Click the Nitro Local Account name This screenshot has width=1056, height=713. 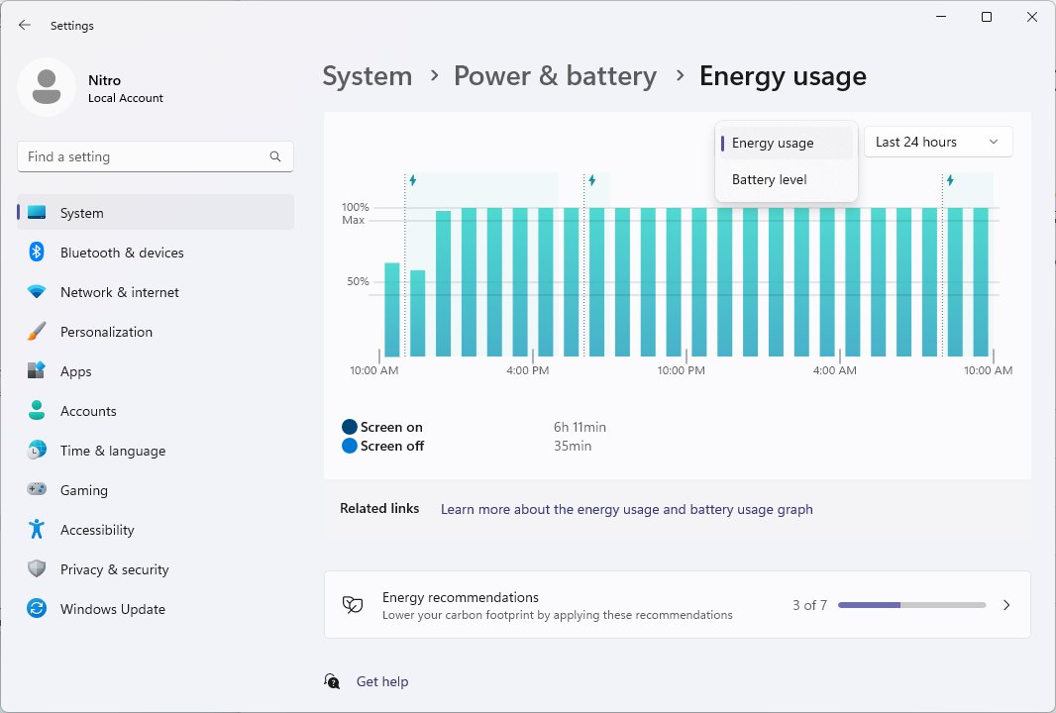tap(125, 88)
